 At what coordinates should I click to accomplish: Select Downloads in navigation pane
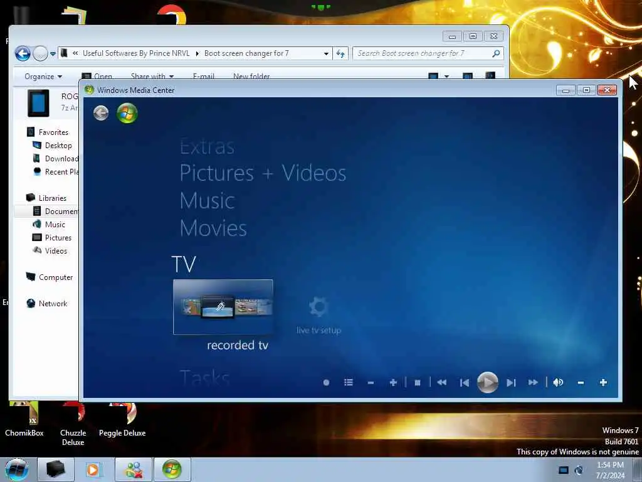[x=61, y=159]
